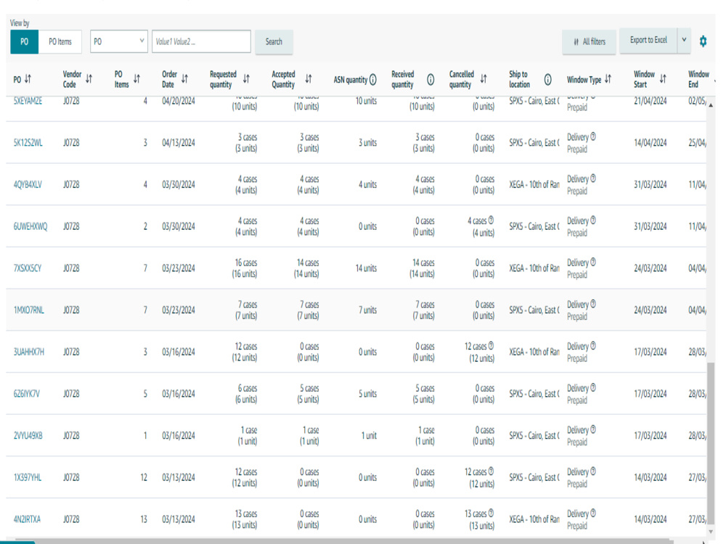
Task: Open the PO search-type dropdown
Action: tap(119, 41)
